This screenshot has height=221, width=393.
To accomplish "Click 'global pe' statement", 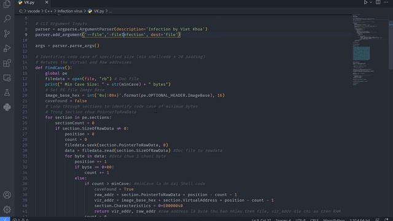I will pos(56,73).
